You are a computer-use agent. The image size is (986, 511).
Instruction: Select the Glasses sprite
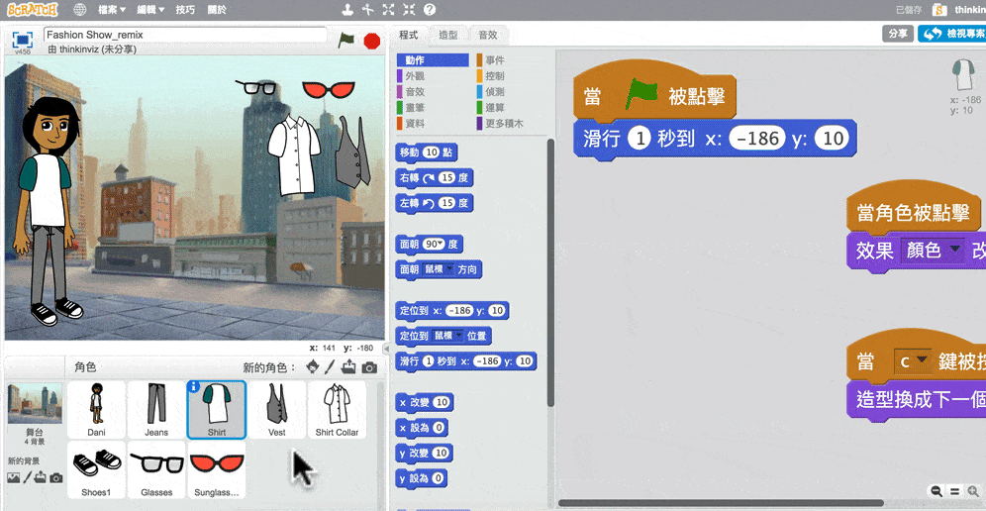[156, 469]
